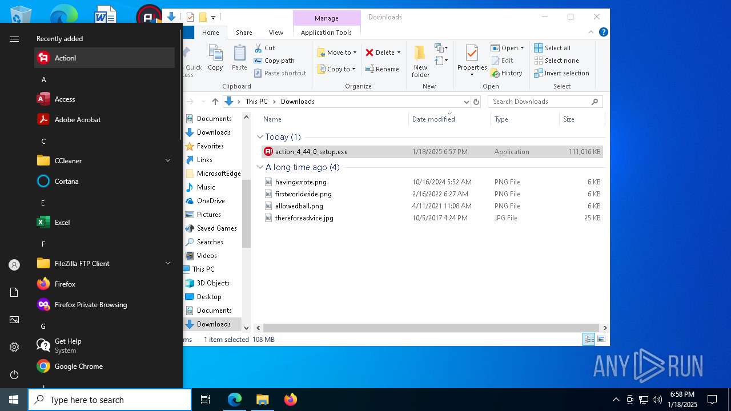Refresh the Downloads folder
This screenshot has width=731, height=411.
[477, 102]
